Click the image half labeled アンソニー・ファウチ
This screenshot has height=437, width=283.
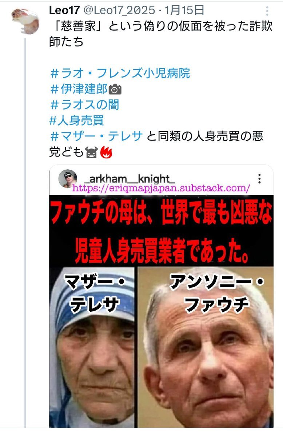click(x=206, y=347)
